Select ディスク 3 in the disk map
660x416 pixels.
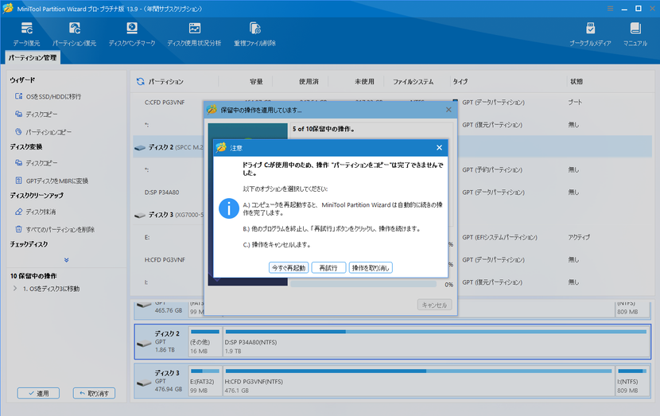(x=161, y=381)
